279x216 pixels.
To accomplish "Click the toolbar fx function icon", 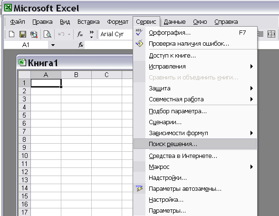I will tap(80, 34).
